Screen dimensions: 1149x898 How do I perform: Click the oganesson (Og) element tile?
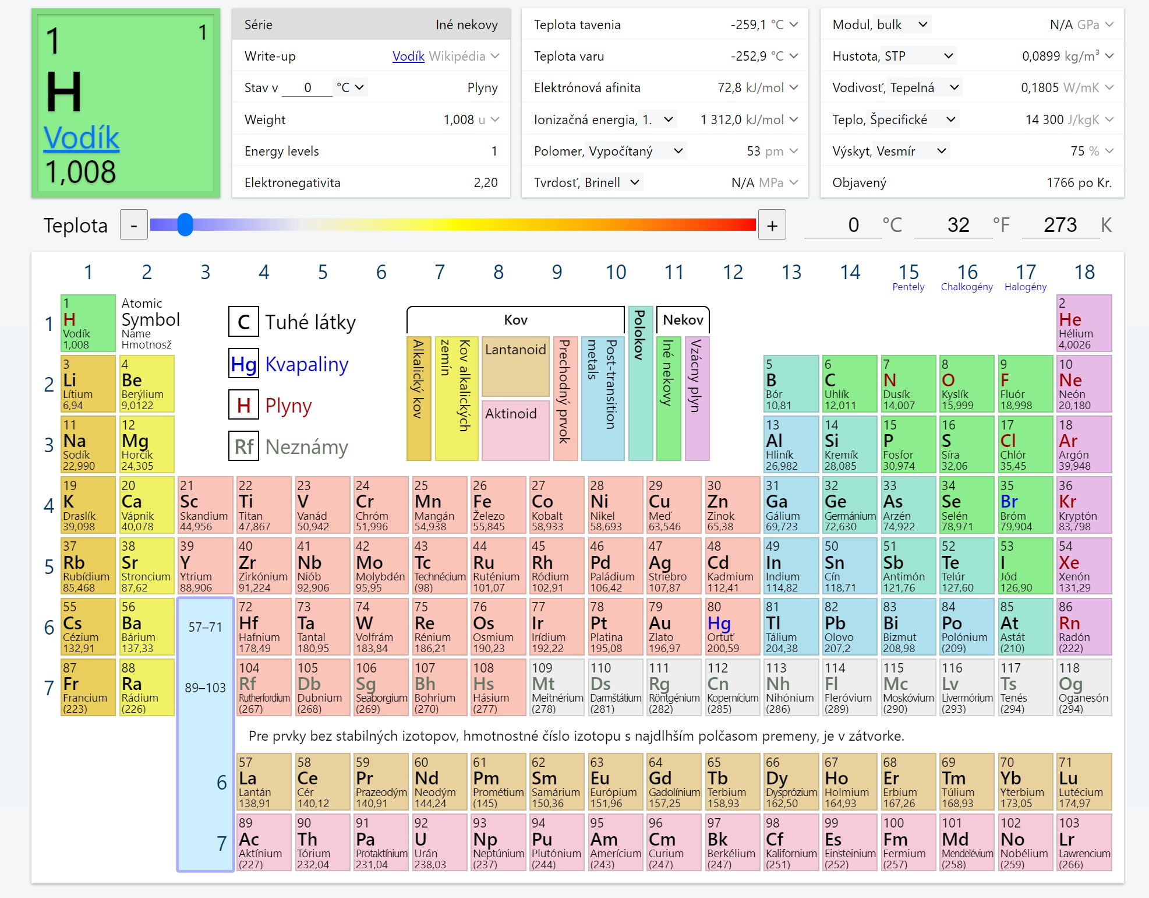(1084, 687)
